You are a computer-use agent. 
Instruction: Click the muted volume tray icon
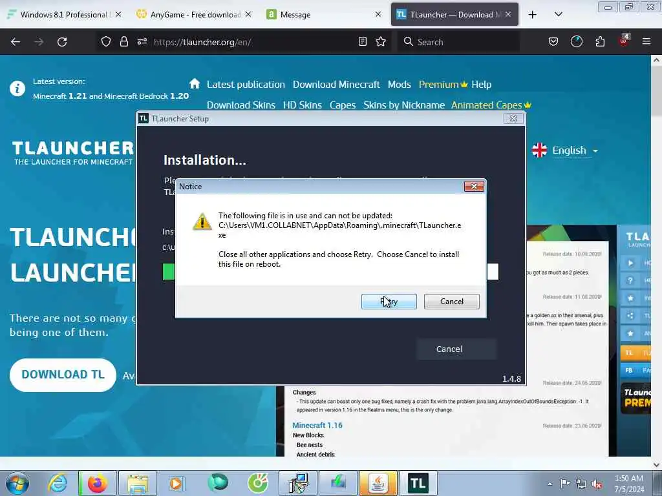(x=597, y=484)
